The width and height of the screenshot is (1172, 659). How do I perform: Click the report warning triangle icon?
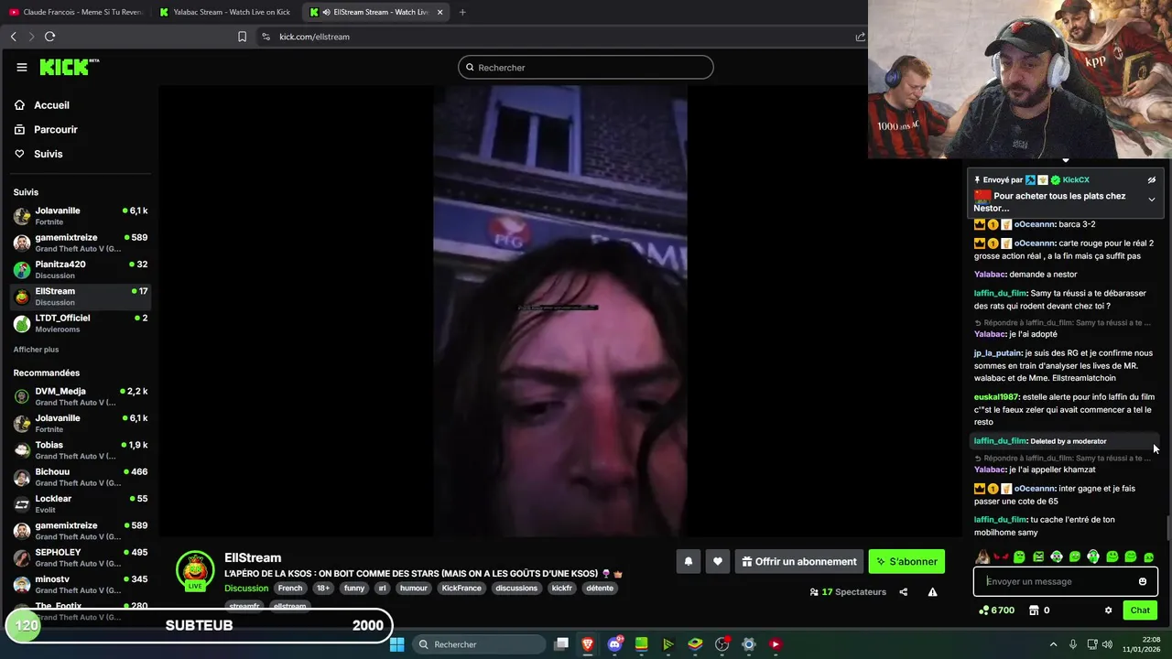tap(932, 592)
